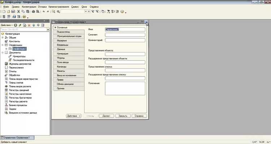Open the Сервис menu
The width and height of the screenshot is (271, 144).
pos(75,7)
